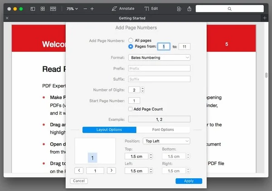Click the Pages from start field
This screenshot has height=191, width=272.
pyautogui.click(x=164, y=47)
